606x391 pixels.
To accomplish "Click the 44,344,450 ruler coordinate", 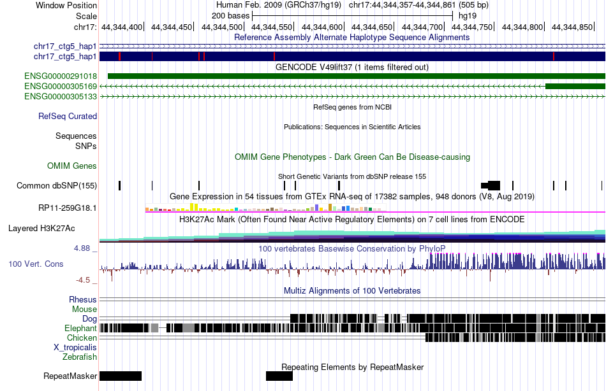I will (x=172, y=27).
